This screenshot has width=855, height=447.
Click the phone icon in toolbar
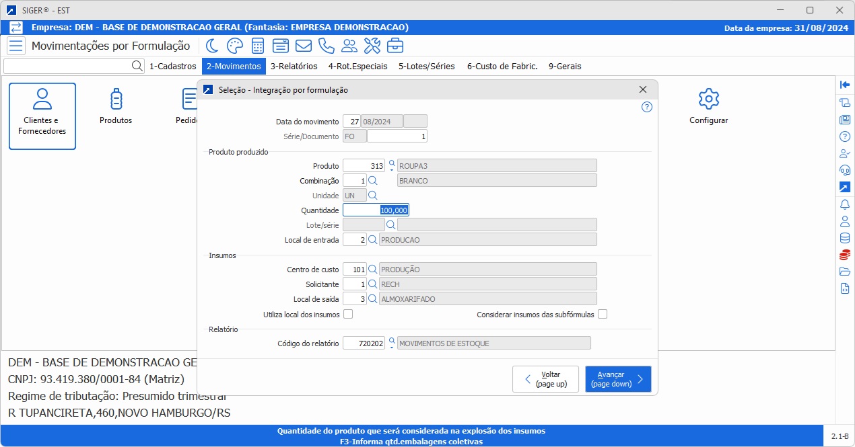(x=326, y=46)
